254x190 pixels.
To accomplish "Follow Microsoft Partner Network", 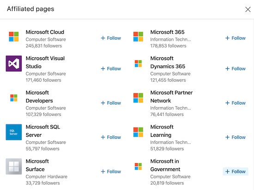I will tap(236, 103).
